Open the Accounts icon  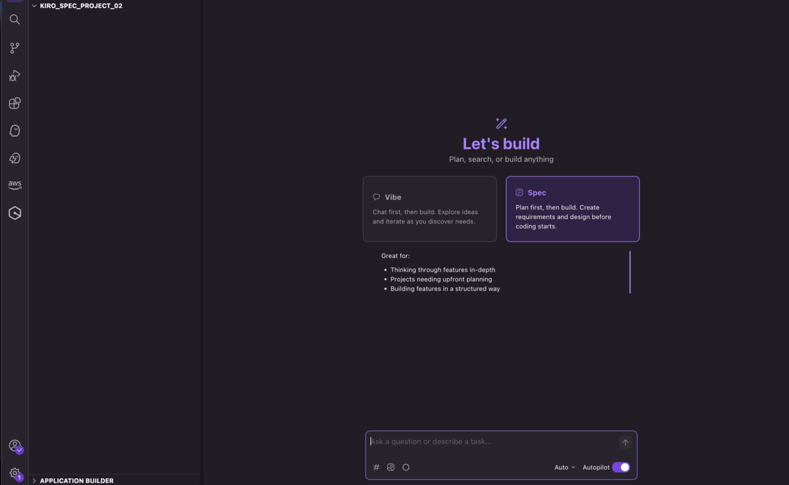tap(15, 446)
